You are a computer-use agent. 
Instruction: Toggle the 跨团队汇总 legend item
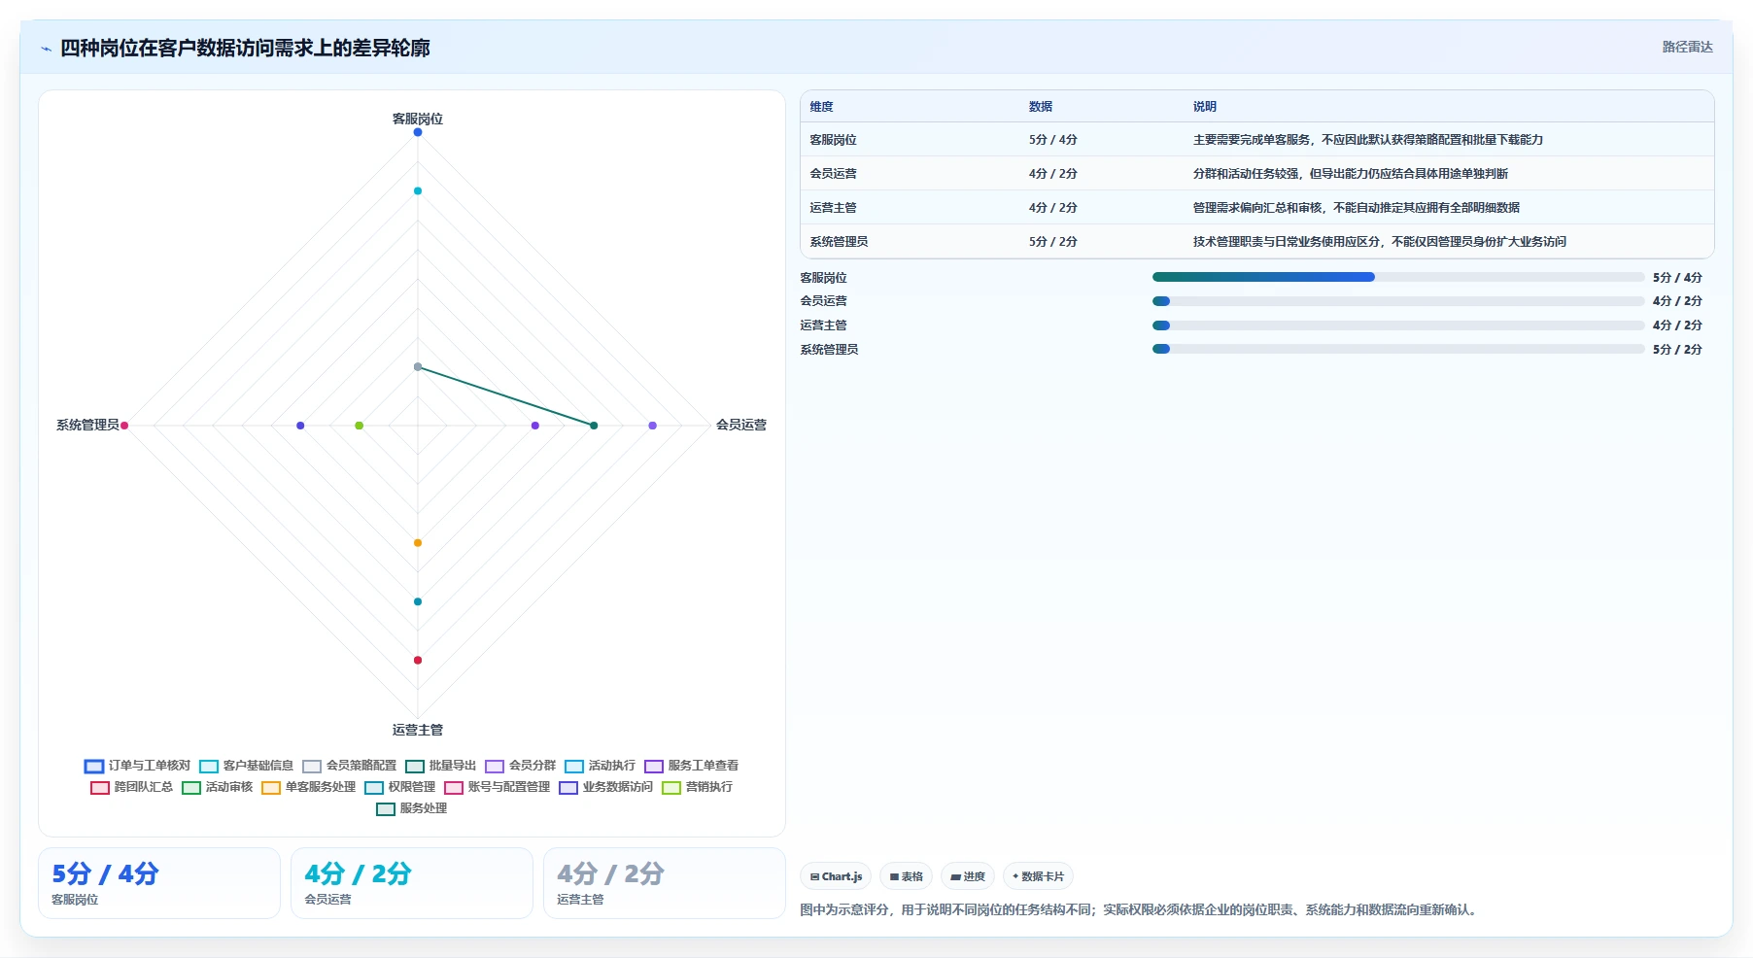click(131, 787)
